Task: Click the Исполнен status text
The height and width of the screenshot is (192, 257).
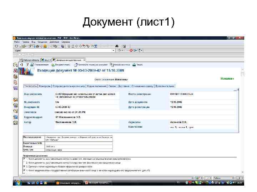Action: click(x=227, y=79)
